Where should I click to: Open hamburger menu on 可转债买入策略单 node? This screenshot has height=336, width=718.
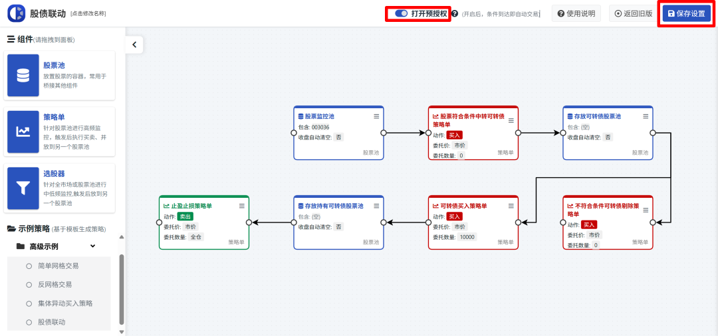(511, 206)
